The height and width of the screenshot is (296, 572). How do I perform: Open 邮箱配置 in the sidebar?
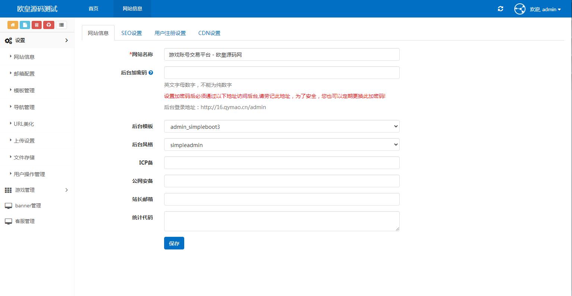24,74
